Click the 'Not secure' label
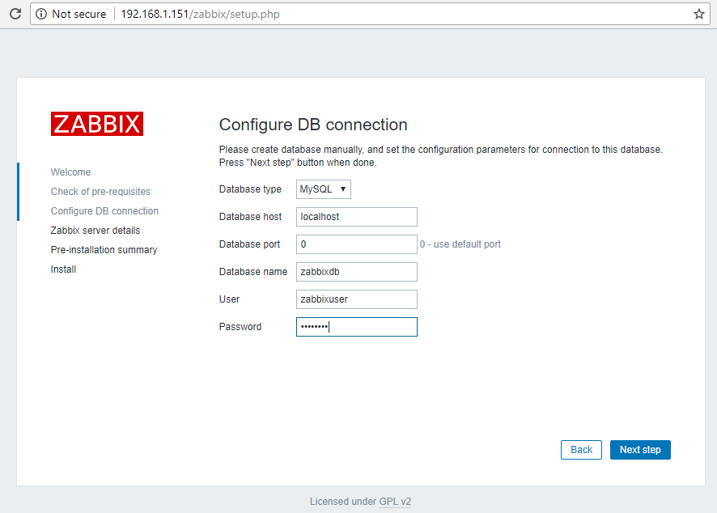Image resolution: width=717 pixels, height=513 pixels. click(x=79, y=15)
